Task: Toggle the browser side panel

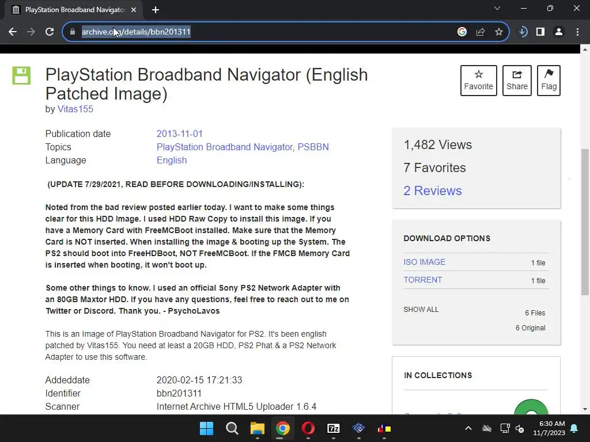Action: [540, 32]
